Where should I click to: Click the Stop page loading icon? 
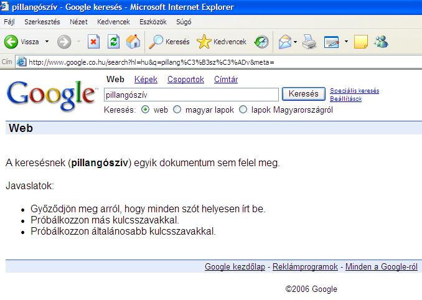click(93, 42)
